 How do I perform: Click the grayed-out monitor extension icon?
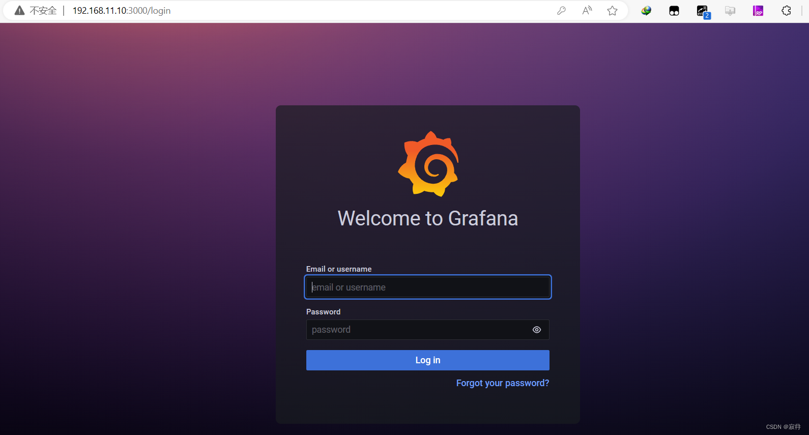(x=730, y=11)
